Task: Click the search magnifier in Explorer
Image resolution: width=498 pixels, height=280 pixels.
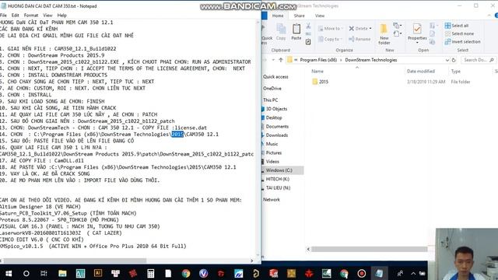Action: [x=492, y=60]
